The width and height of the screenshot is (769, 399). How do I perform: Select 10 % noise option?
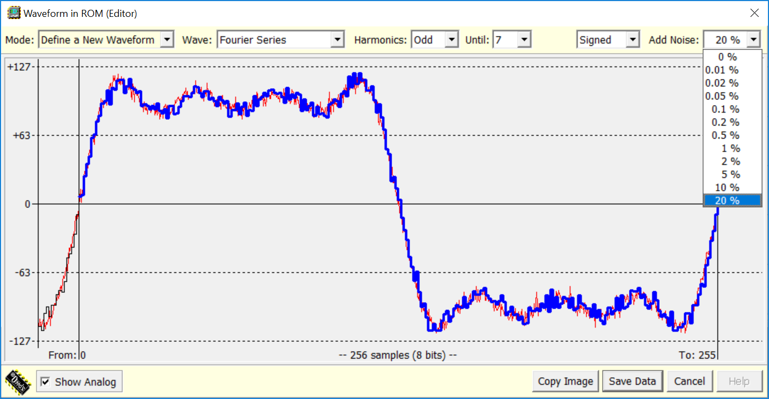tap(732, 187)
